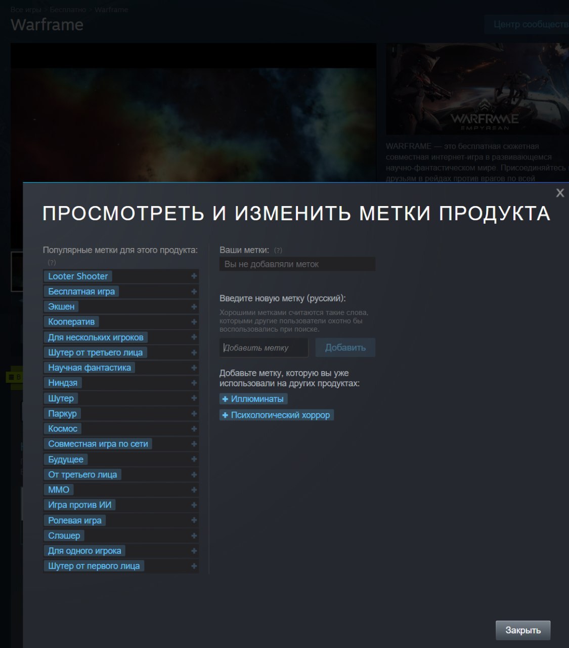The image size is (569, 648).
Task: Open Бесплатно breadcrumb link
Action: click(x=68, y=10)
